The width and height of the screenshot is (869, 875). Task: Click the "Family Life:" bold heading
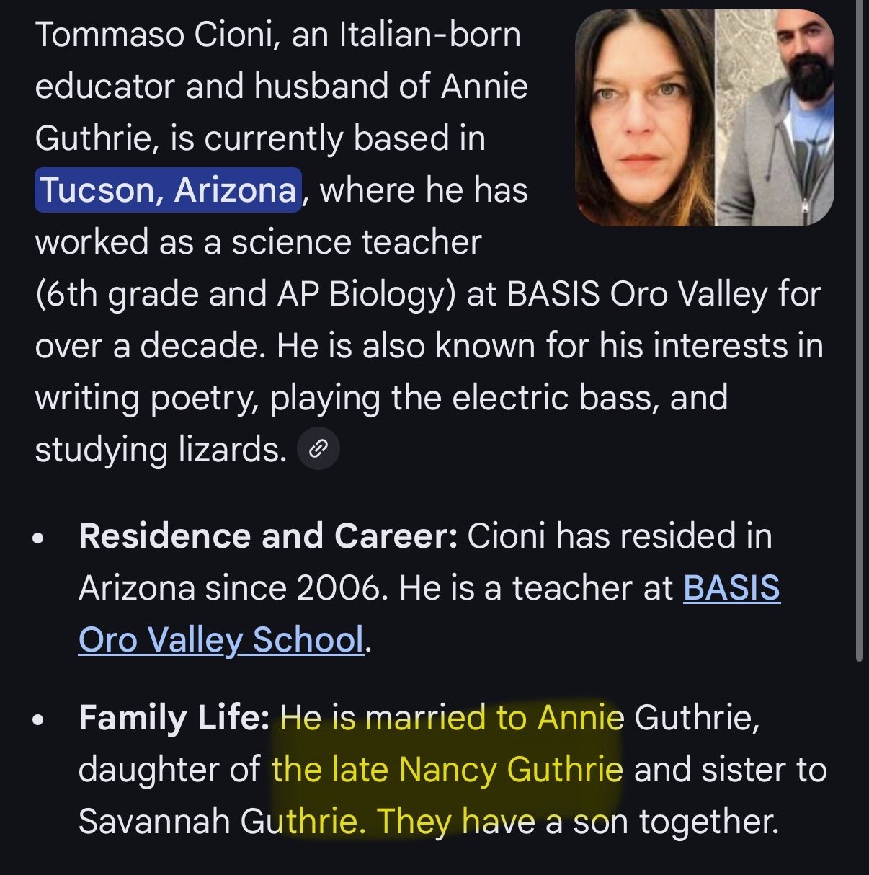pos(174,718)
